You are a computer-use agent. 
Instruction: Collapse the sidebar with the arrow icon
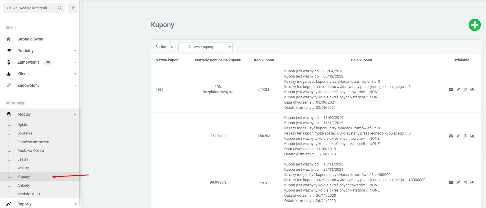tap(73, 8)
